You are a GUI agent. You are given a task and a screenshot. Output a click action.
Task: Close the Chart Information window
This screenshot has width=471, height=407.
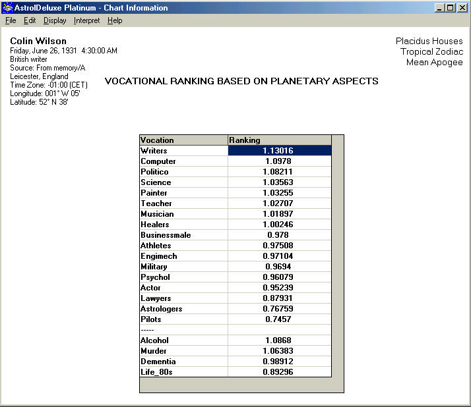462,8
